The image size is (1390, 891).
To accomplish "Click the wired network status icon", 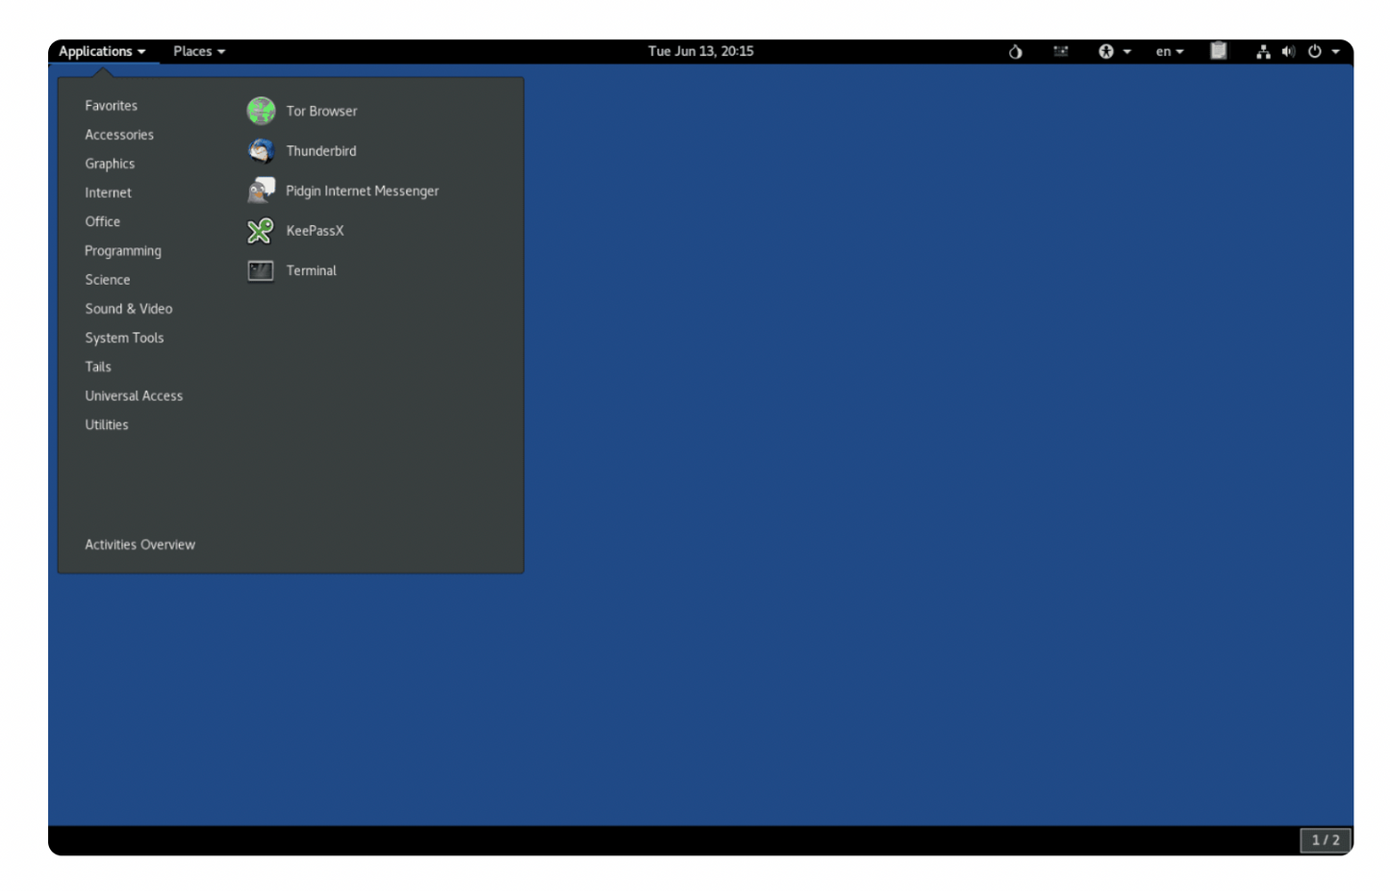I will [x=1263, y=52].
